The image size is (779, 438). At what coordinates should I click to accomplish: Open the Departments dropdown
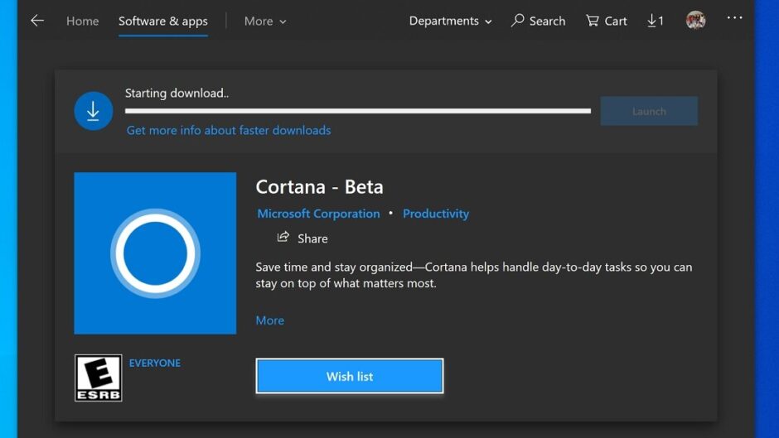[x=450, y=21]
